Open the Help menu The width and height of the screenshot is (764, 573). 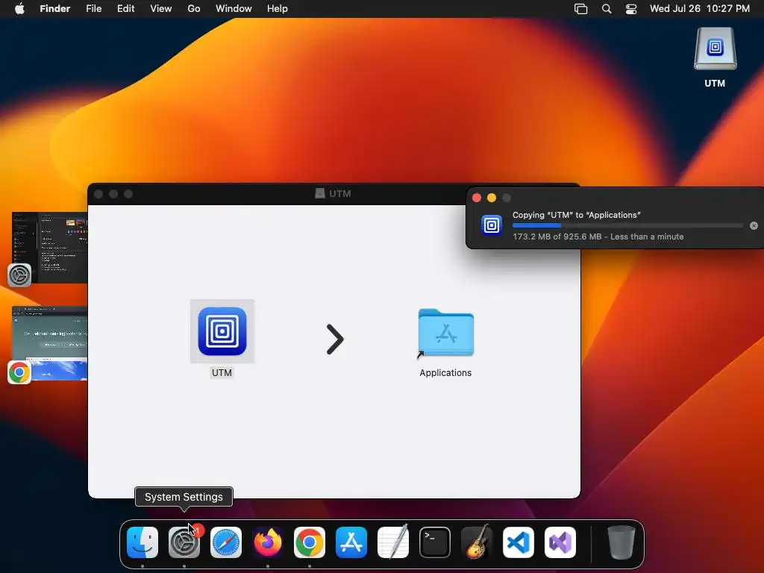point(278,9)
